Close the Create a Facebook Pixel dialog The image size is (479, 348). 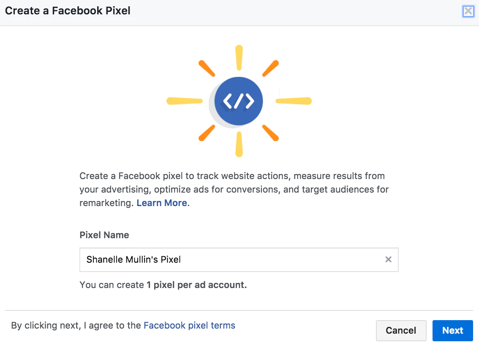point(468,11)
